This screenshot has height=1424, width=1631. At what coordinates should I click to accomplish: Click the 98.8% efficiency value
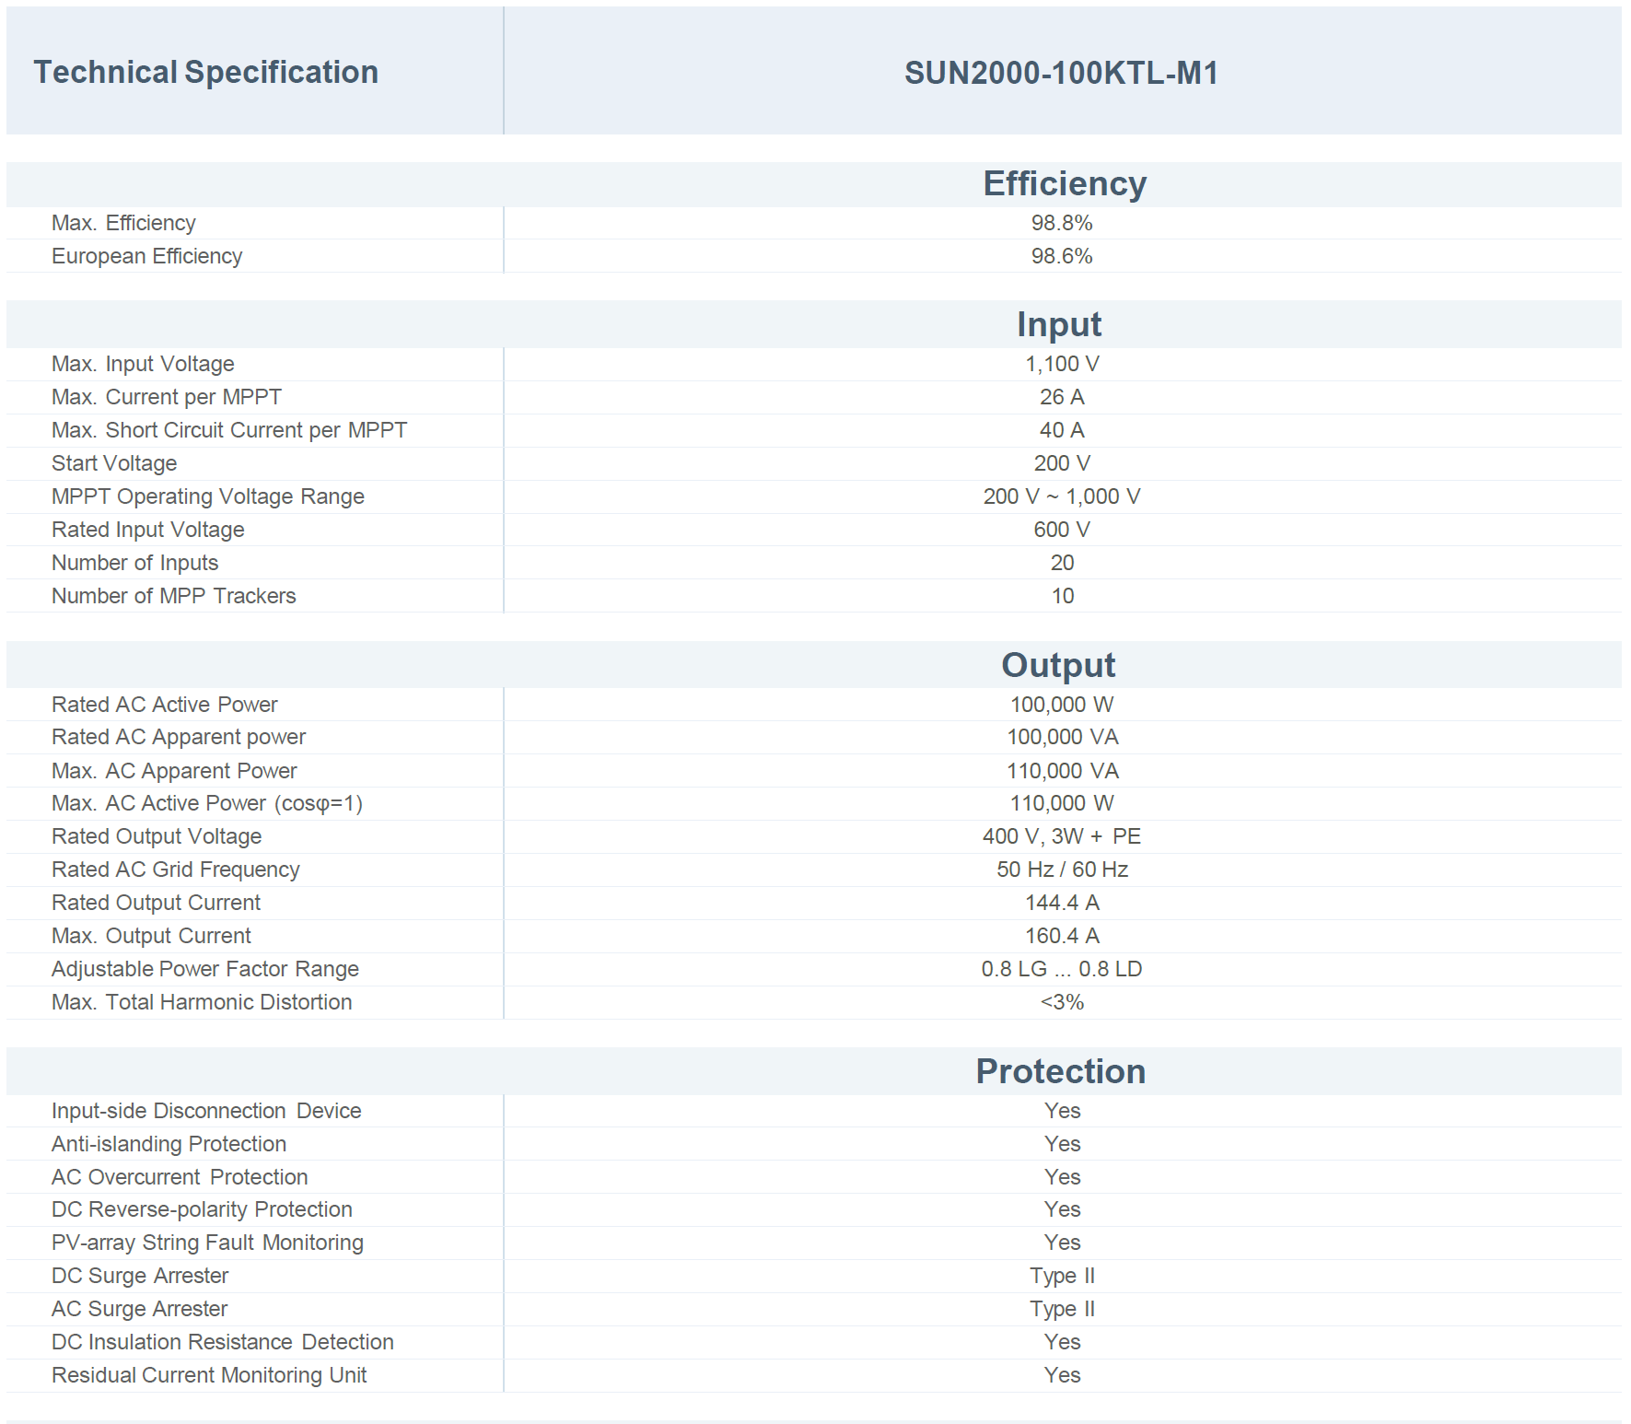[x=1062, y=223]
